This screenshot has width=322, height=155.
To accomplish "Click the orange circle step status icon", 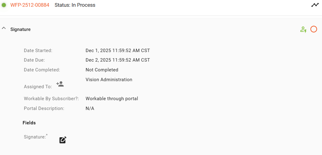I will pyautogui.click(x=314, y=29).
